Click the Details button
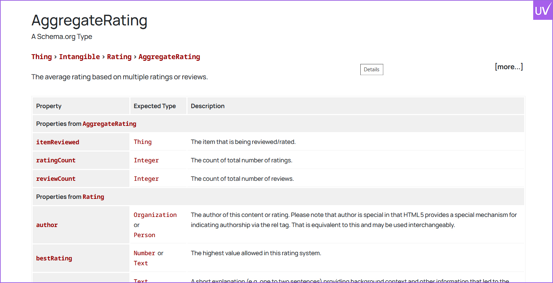Screen dimensions: 553x283 click(371, 70)
